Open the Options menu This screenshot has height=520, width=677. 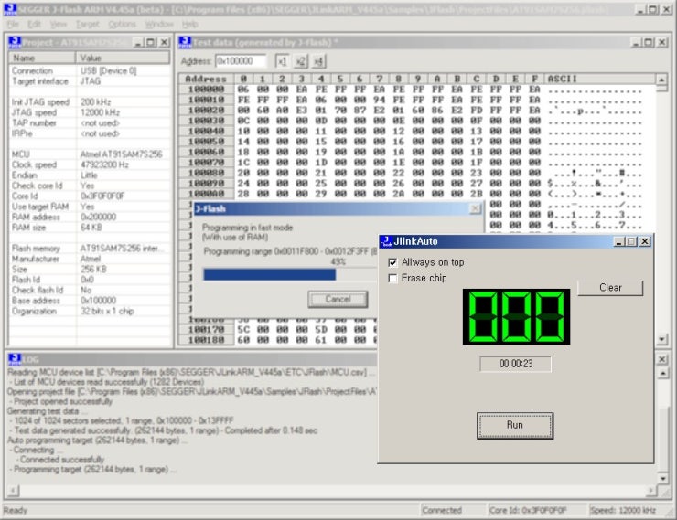[x=123, y=24]
